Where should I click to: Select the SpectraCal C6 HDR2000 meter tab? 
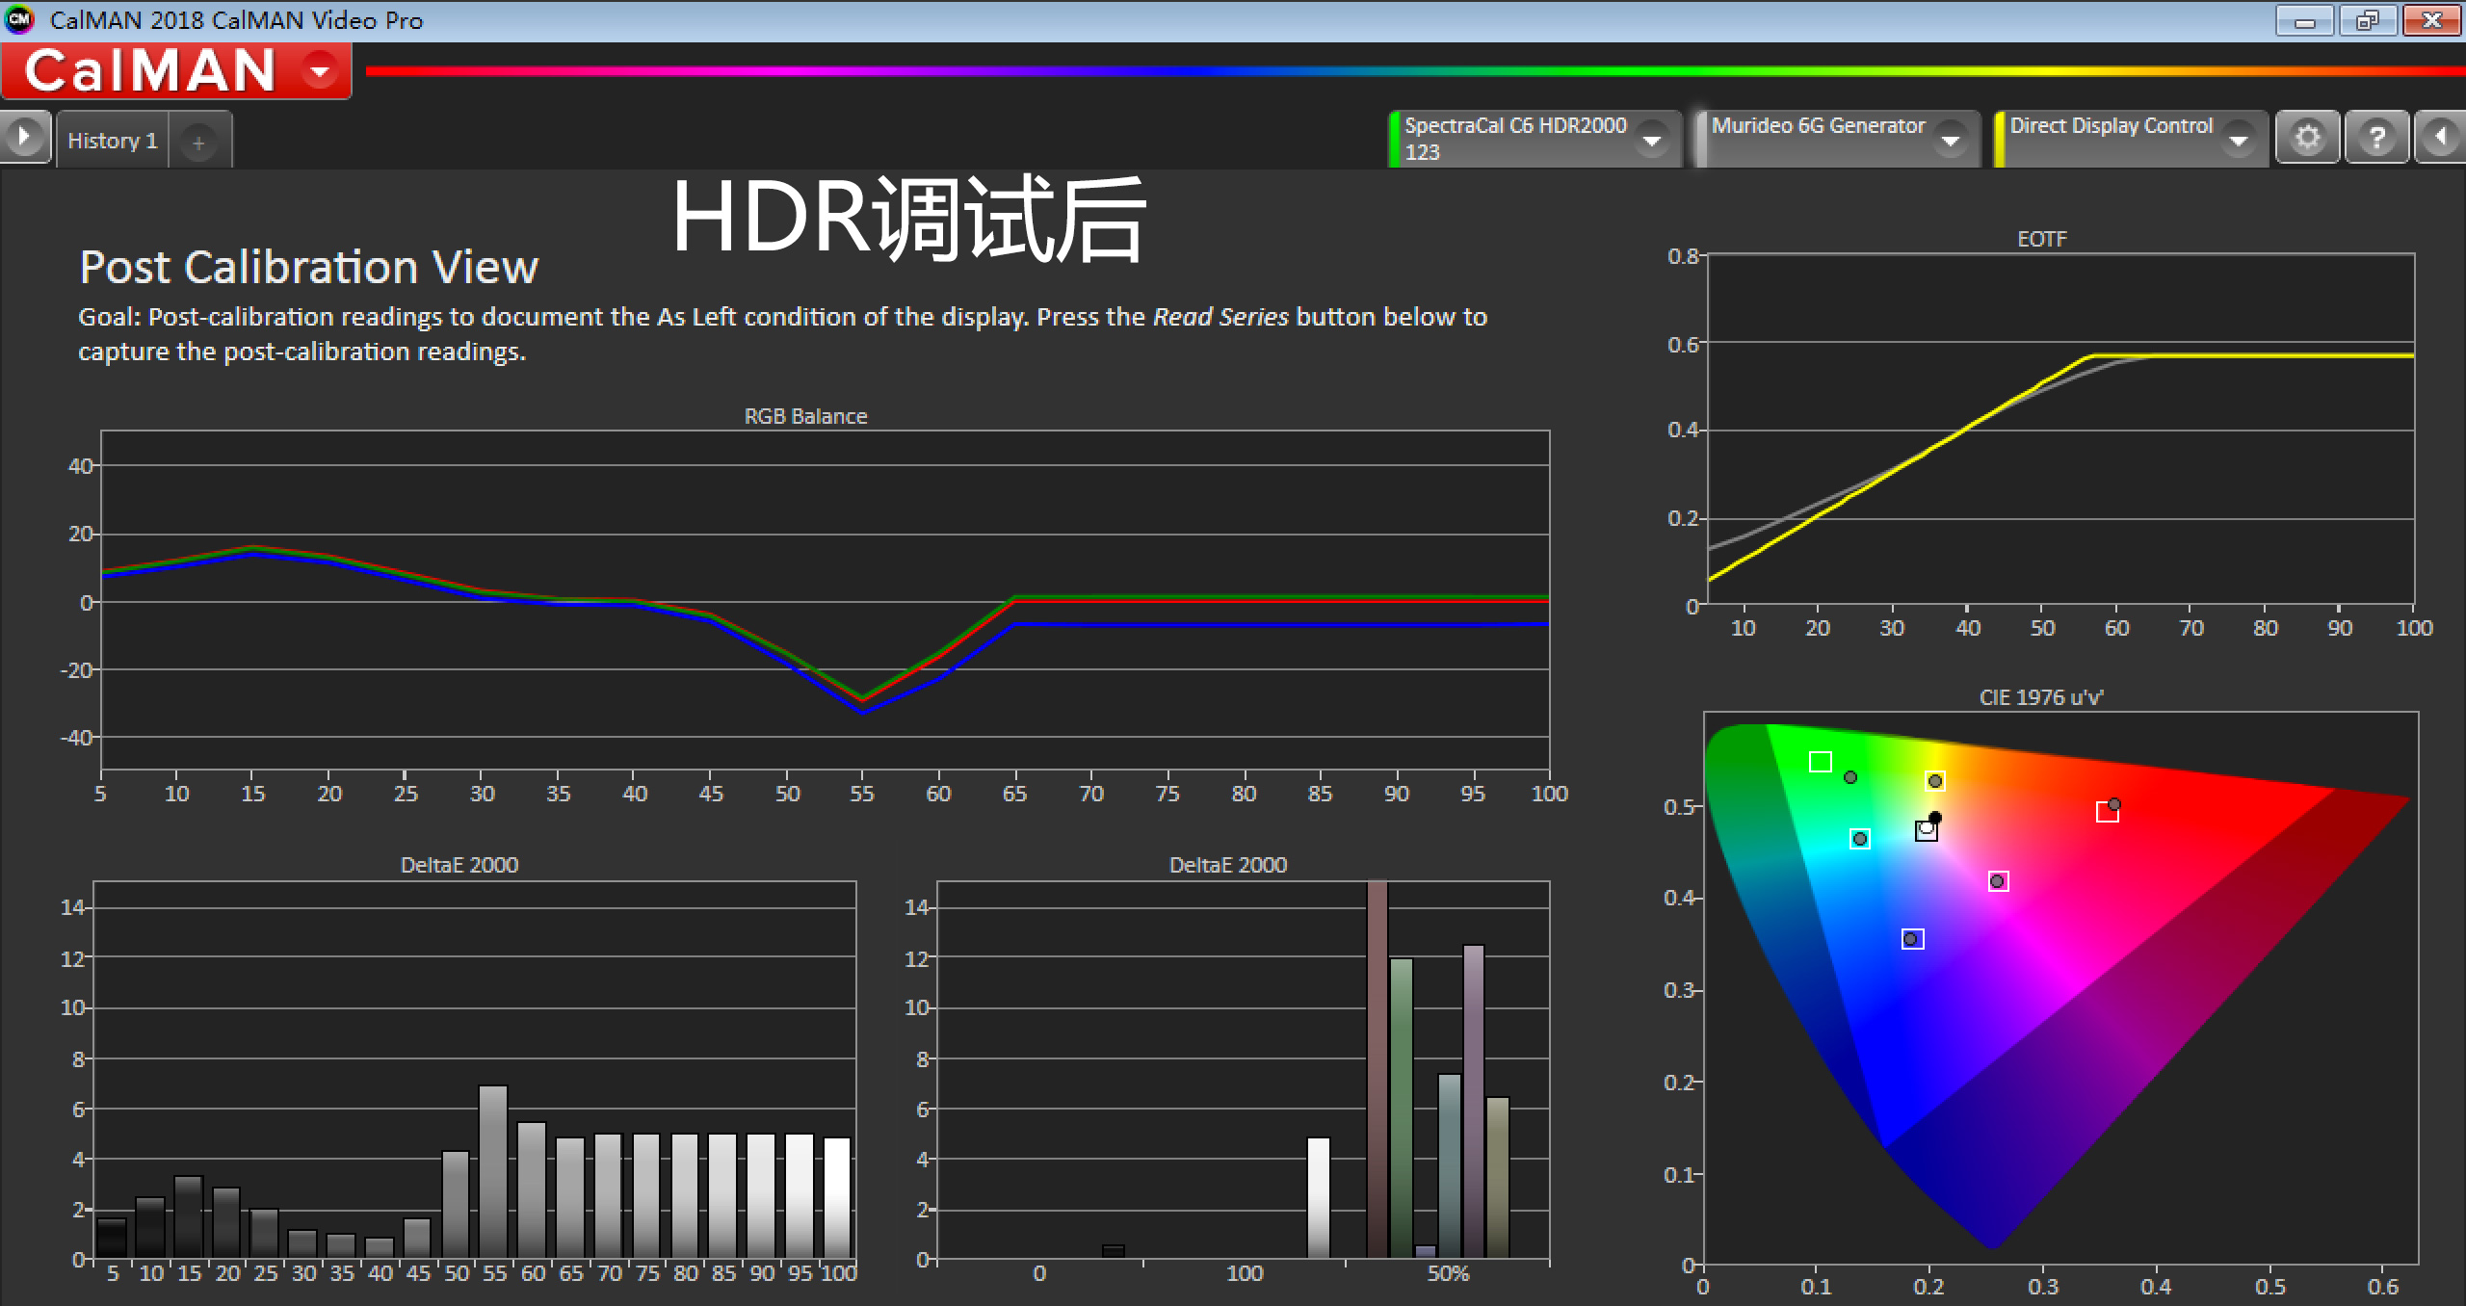pyautogui.click(x=1535, y=139)
